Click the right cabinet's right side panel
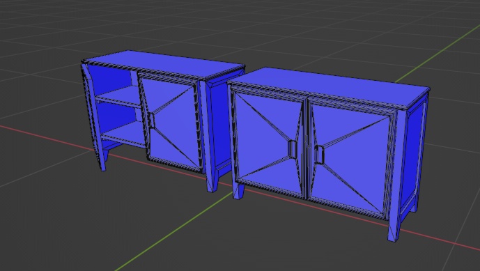Viewport: 480px width, 271px height. click(413, 156)
